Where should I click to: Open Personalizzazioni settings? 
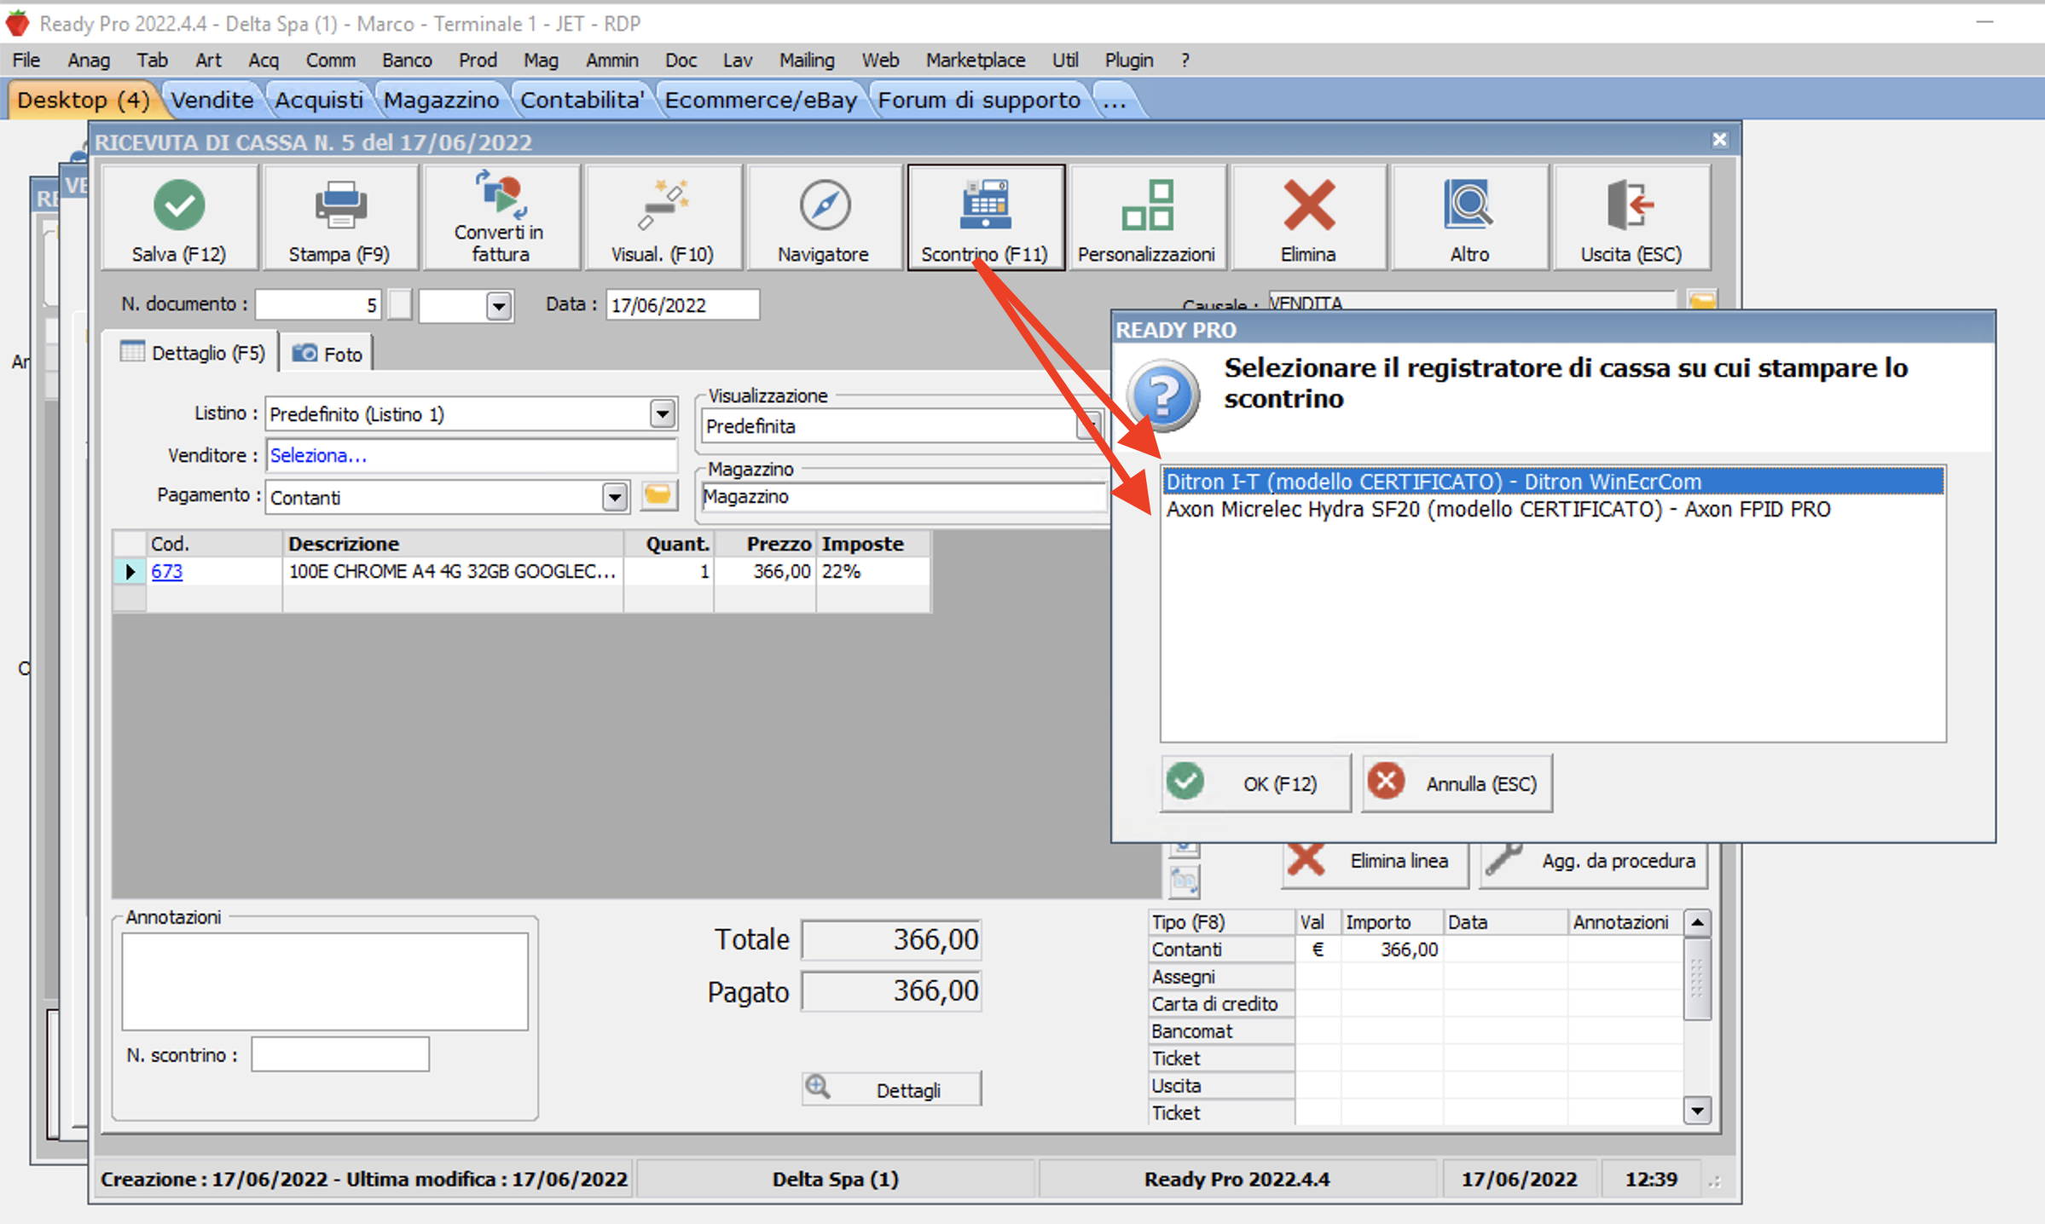pyautogui.click(x=1147, y=218)
